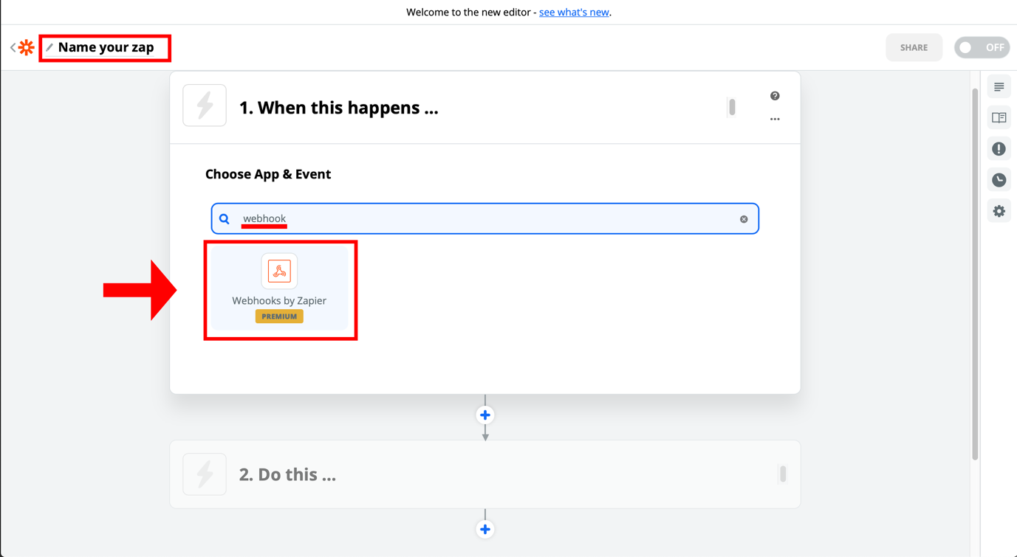Click the '1. When this happens ...' heading

click(338, 108)
